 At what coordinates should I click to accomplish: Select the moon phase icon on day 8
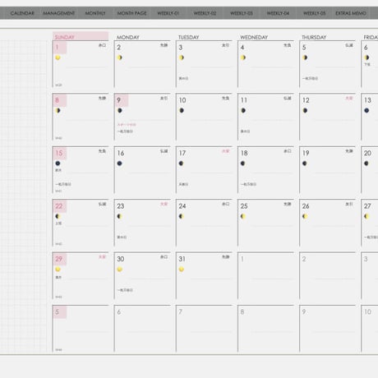coord(58,110)
